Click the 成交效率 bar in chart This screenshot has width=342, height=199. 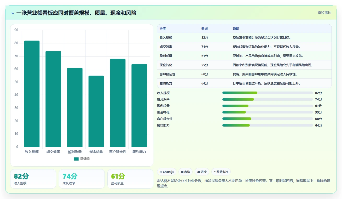[x=53, y=99]
